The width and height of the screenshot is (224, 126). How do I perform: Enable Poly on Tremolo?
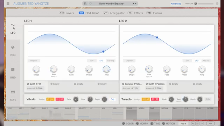pos(208,99)
